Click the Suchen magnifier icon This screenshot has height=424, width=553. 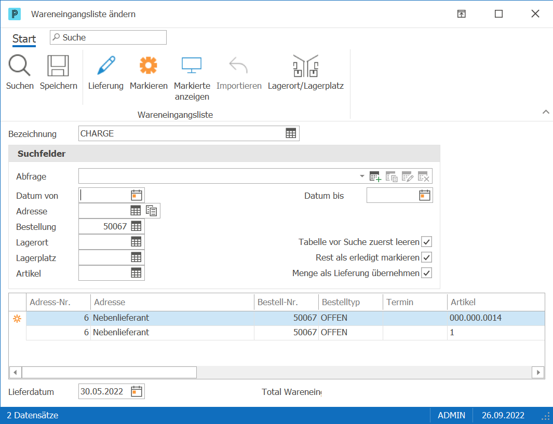pyautogui.click(x=19, y=65)
